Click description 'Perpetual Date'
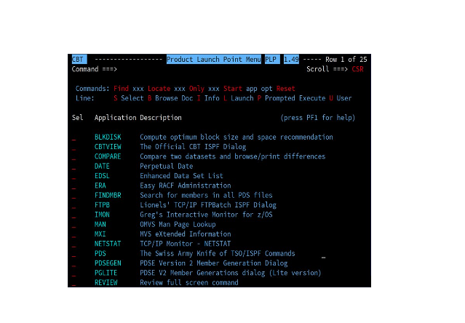 click(167, 167)
